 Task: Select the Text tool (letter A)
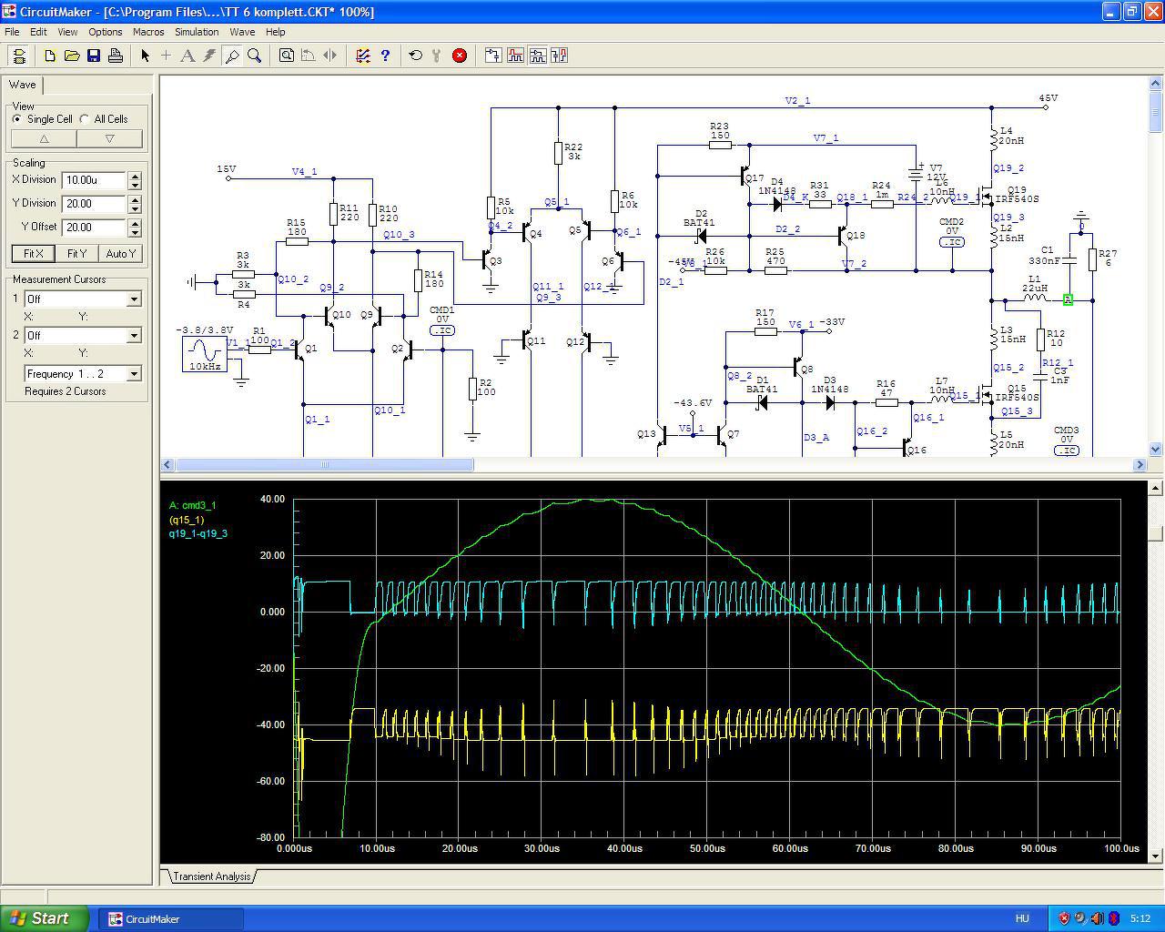click(187, 56)
